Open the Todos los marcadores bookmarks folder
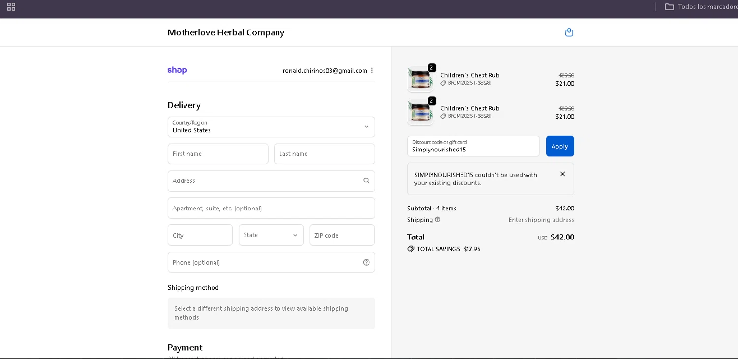The image size is (738, 359). 701,7
